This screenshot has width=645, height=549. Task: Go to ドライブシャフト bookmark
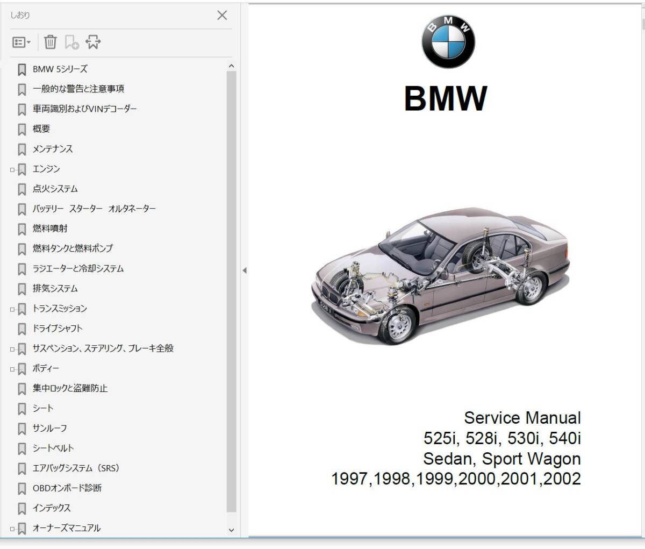coord(58,329)
